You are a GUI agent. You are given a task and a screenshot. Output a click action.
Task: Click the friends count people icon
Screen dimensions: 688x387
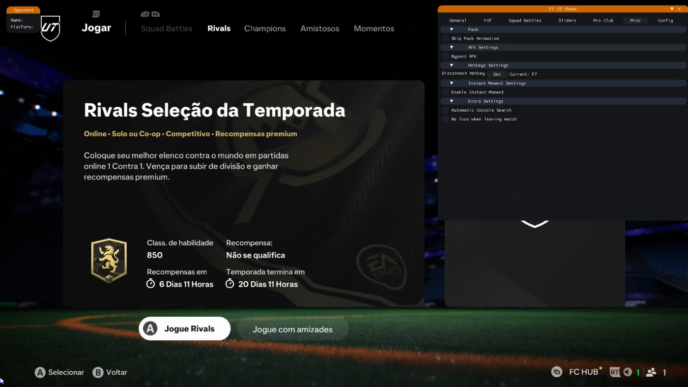coord(651,372)
